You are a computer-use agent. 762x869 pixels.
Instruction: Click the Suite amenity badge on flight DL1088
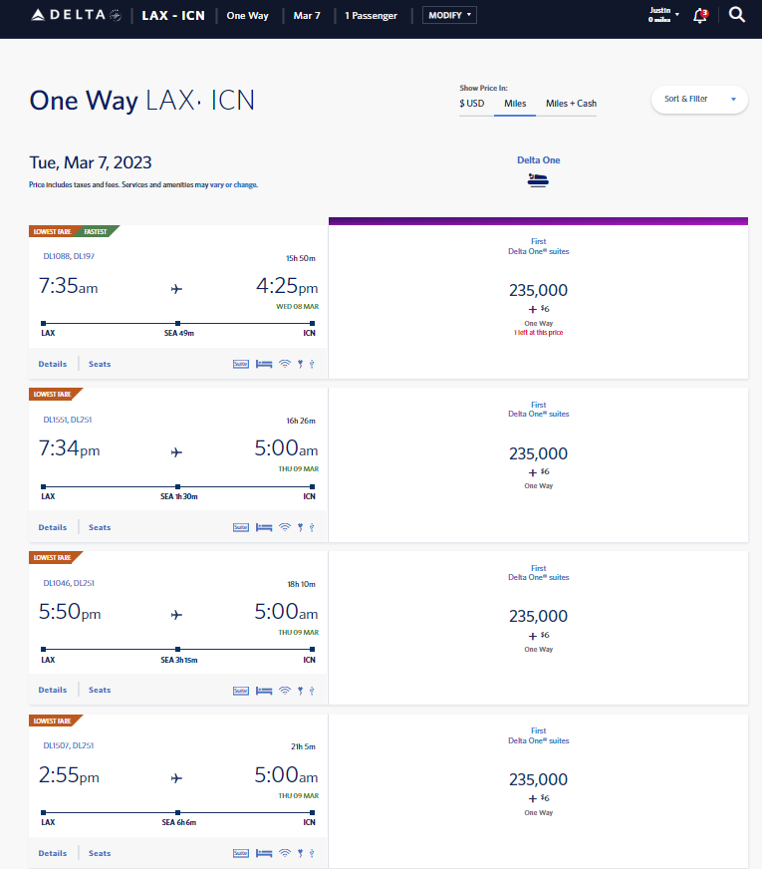click(x=240, y=364)
